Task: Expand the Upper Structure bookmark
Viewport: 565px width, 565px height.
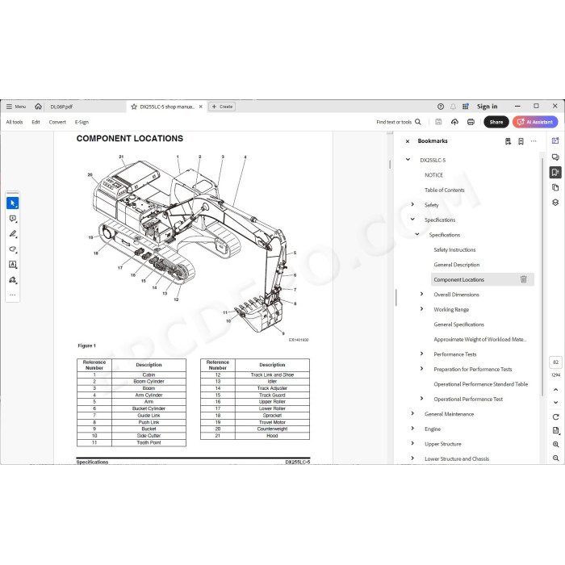Action: pos(412,443)
